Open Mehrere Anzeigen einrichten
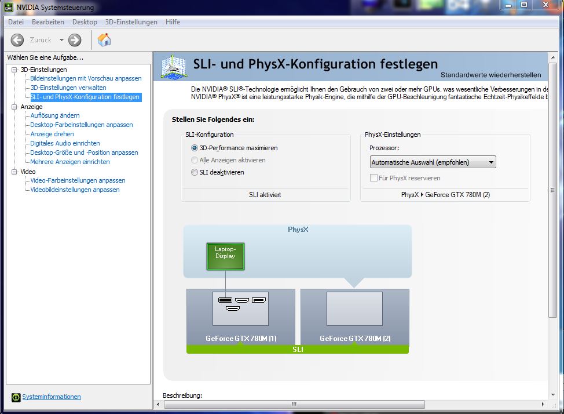Screen dimensions: 564x414 [x=70, y=162]
